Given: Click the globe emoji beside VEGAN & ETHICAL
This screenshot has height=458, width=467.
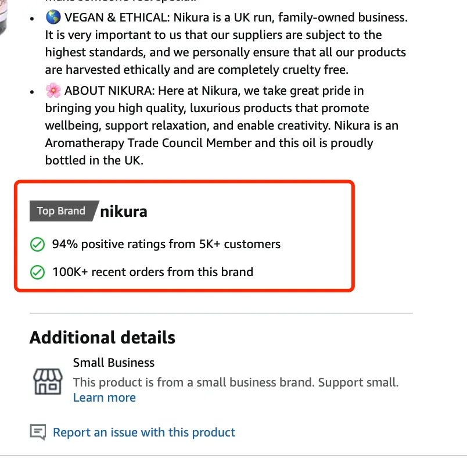Looking at the screenshot, I should coord(53,17).
